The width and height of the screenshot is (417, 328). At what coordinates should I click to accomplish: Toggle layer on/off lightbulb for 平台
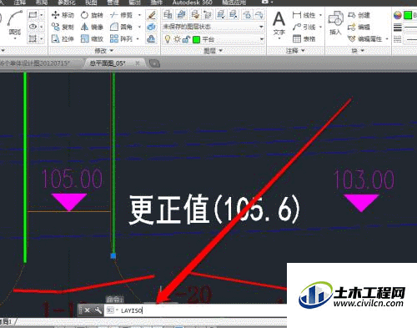coord(168,39)
